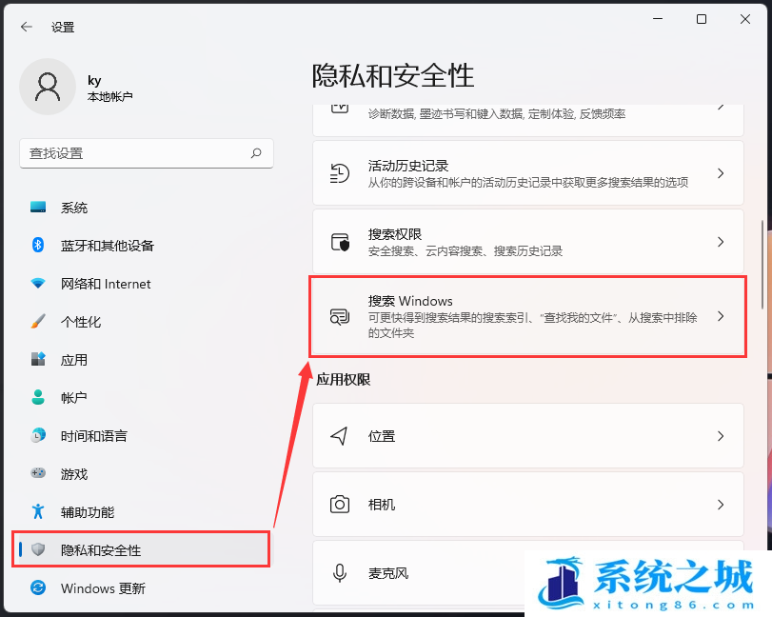772x617 pixels.
Task: Expand the 搜索权限 chevron
Action: click(721, 242)
